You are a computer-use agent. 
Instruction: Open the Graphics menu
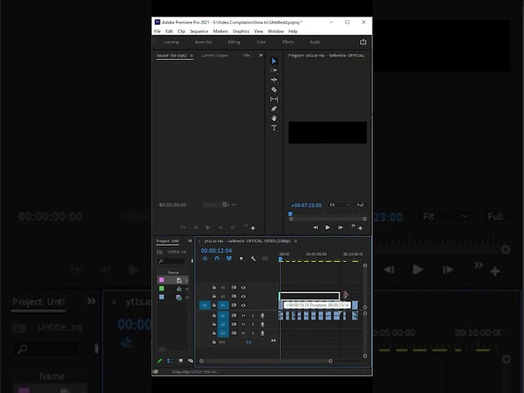point(241,31)
